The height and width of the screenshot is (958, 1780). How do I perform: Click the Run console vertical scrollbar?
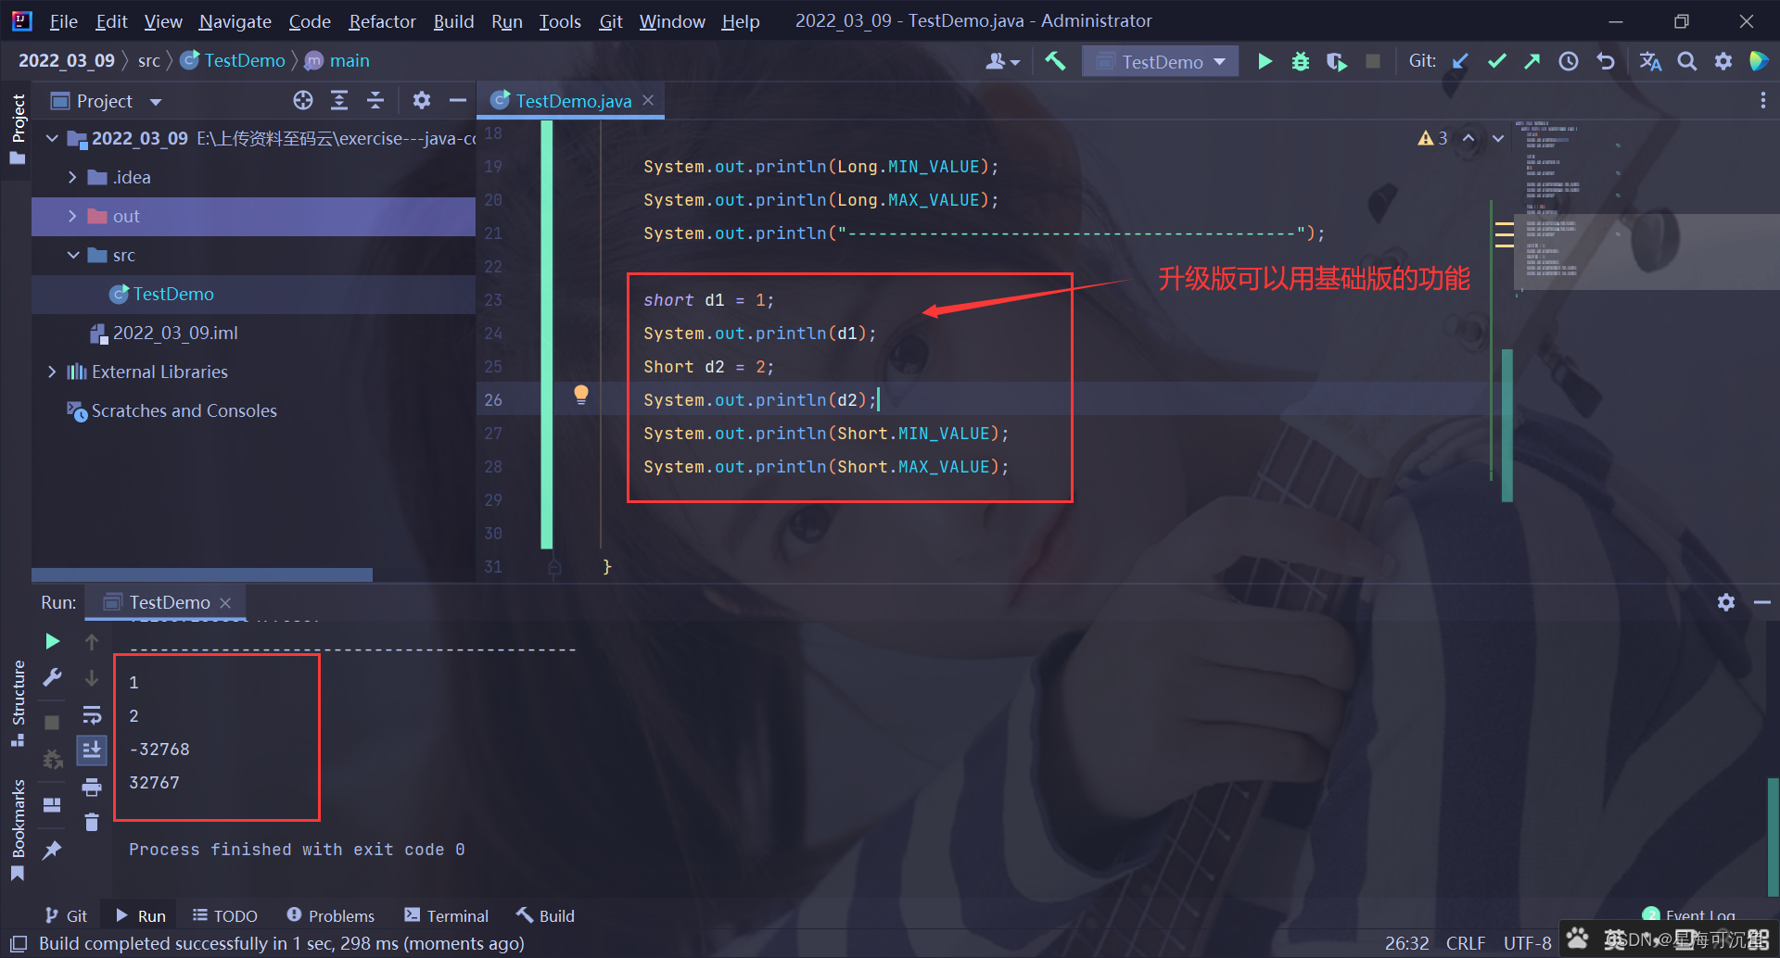[1773, 838]
